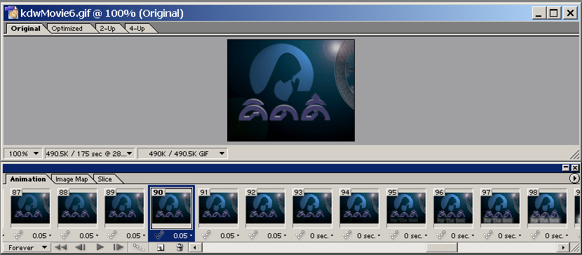Open the 0 sec. delay dropdown for frame 93

point(321,235)
